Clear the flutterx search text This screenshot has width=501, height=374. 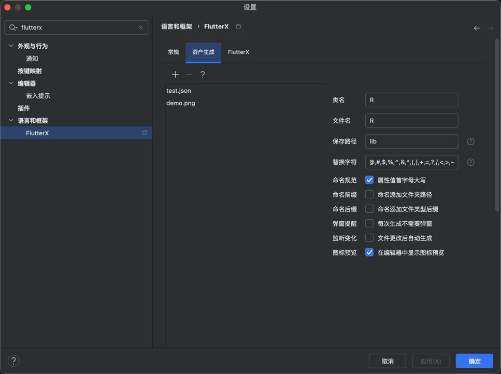click(140, 27)
